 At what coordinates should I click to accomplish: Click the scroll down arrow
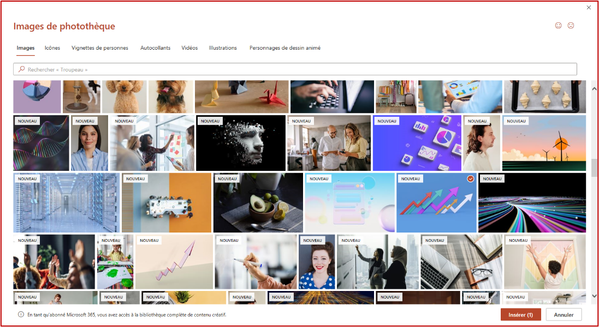(x=594, y=296)
